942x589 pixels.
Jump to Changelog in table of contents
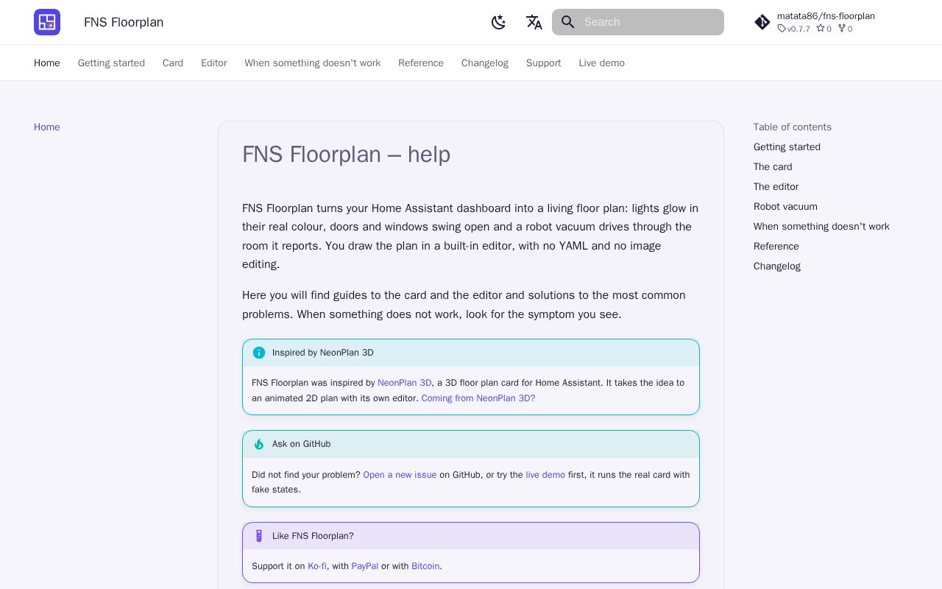[x=777, y=266]
